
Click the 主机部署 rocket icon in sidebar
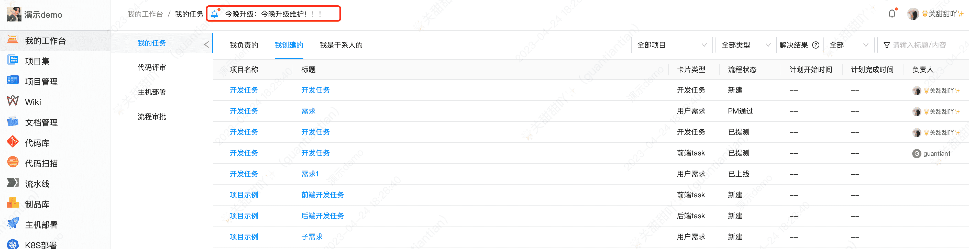tap(13, 224)
